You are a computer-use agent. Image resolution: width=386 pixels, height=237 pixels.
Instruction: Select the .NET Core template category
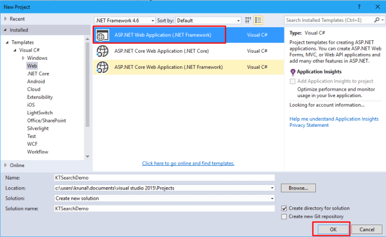[x=38, y=73]
